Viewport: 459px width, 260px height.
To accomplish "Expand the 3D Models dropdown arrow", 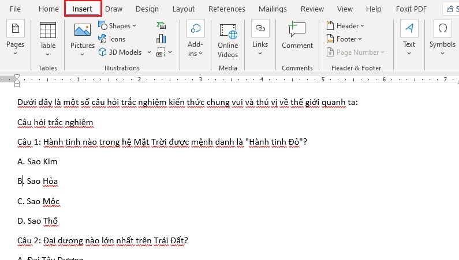I will coord(149,52).
